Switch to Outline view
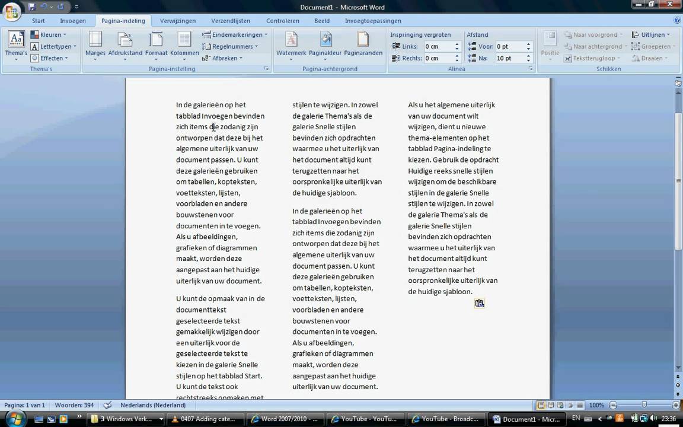683x427 pixels. (x=570, y=405)
